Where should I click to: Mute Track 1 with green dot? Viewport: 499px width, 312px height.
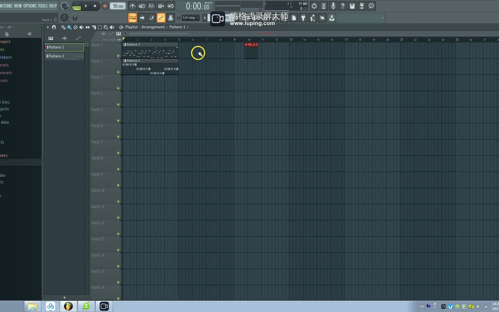click(x=118, y=56)
